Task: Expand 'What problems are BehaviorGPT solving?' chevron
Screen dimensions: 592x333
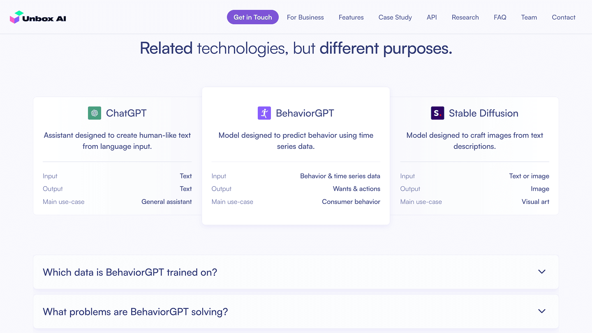Action: [x=542, y=311]
